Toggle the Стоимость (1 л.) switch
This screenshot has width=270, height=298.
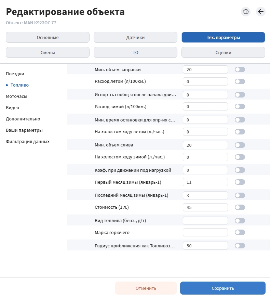coord(240,207)
